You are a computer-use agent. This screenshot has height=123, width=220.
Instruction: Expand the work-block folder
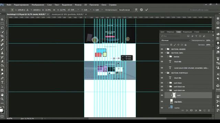168,83
